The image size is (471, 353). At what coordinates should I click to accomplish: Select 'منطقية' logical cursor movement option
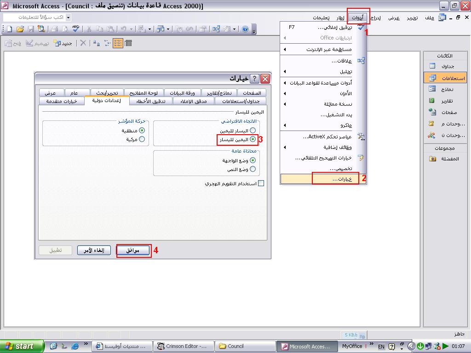tap(142, 130)
